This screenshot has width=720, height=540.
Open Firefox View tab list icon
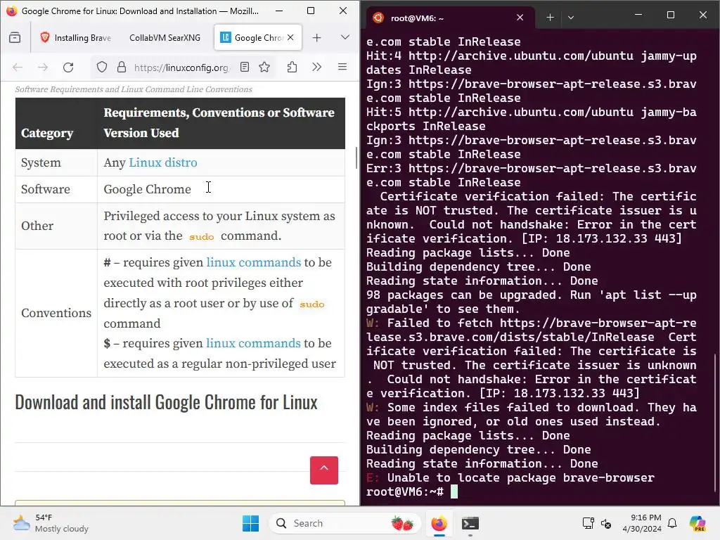(x=15, y=38)
